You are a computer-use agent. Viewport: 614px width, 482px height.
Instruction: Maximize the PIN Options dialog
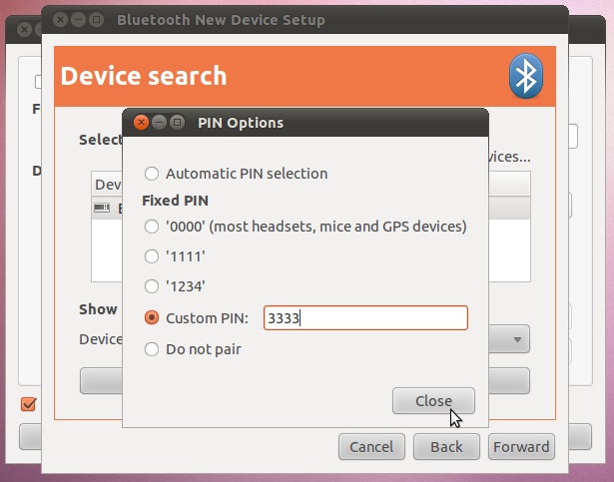click(x=177, y=123)
